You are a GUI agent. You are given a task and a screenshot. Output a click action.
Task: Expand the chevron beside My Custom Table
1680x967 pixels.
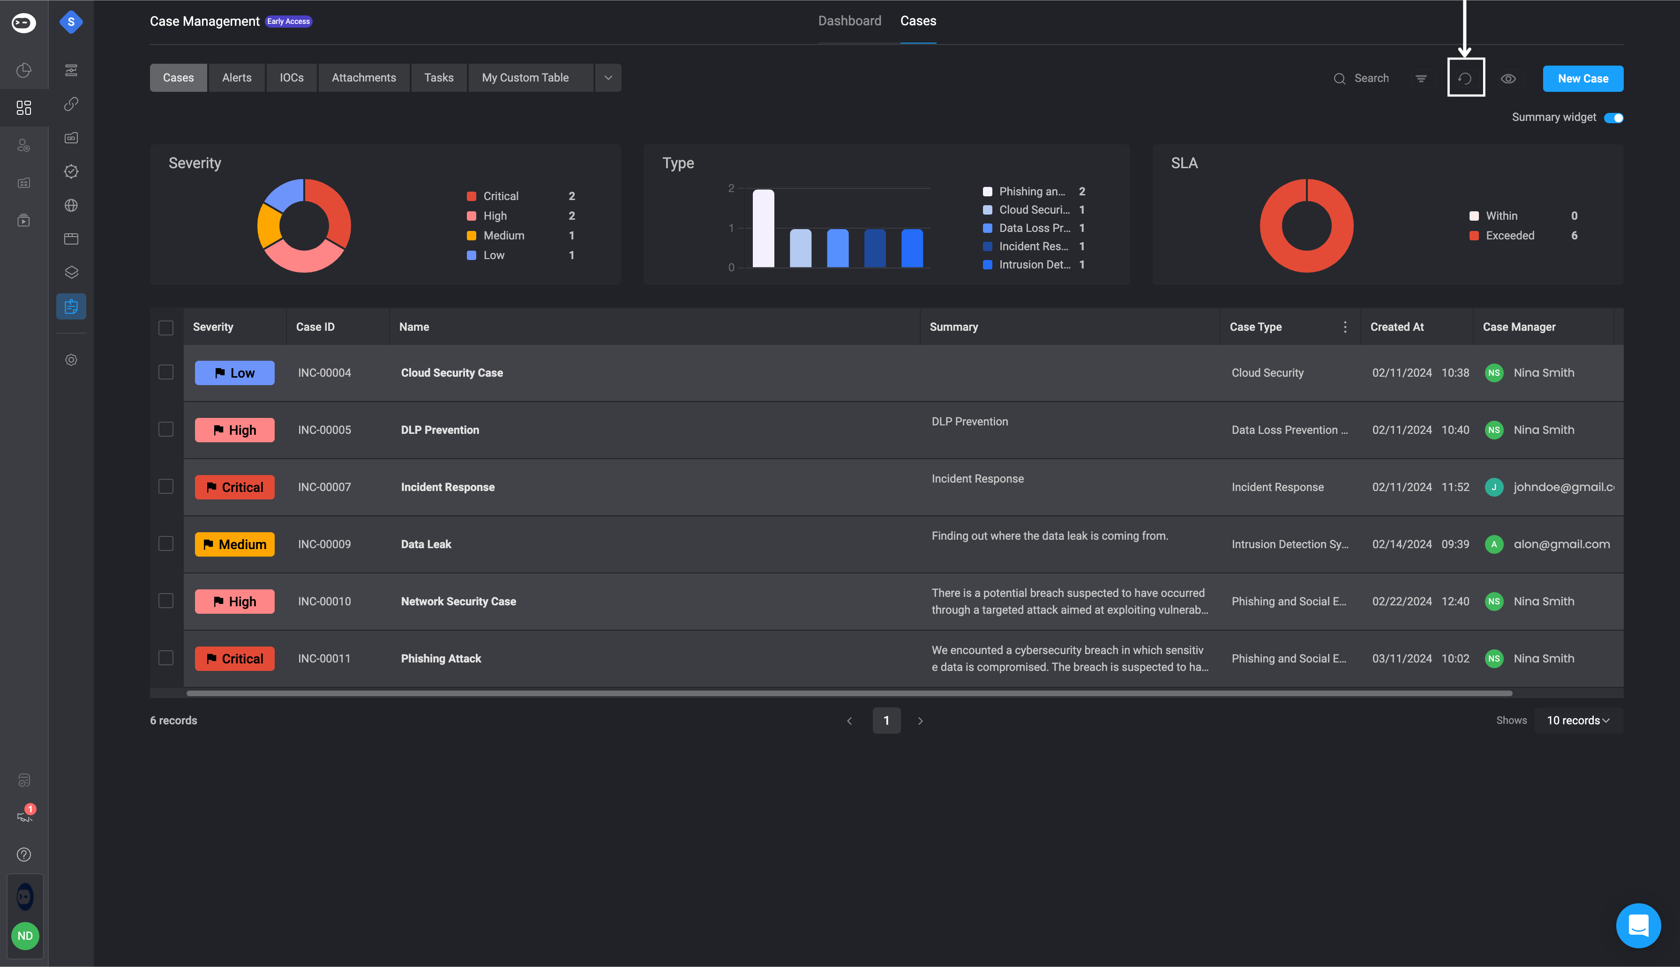coord(608,78)
